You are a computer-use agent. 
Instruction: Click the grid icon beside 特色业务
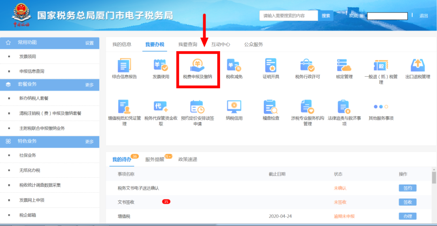pyautogui.click(x=8, y=141)
